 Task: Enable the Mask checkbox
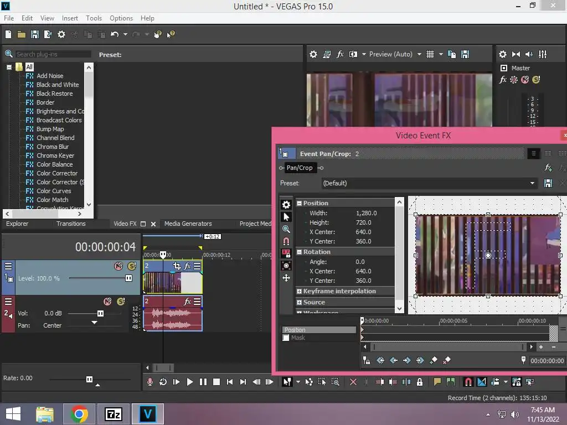coord(286,338)
